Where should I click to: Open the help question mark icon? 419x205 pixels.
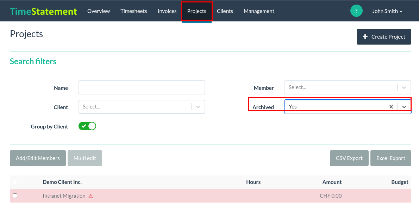coord(356,11)
